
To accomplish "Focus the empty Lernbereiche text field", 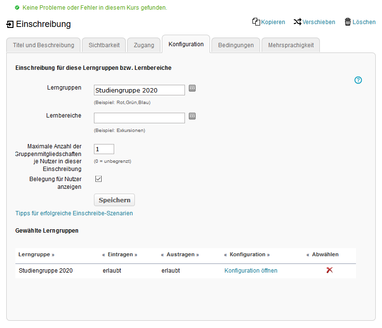I will click(139, 118).
